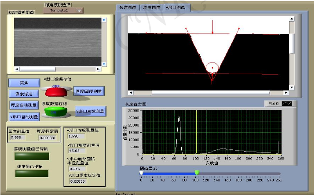Click the 阈值显示 slider green thumb
This screenshot has height=195, width=315.
tap(197, 173)
